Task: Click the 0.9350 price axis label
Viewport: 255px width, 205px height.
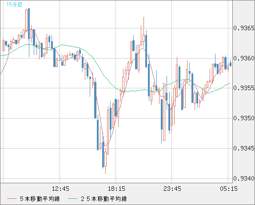Action: pyautogui.click(x=243, y=118)
